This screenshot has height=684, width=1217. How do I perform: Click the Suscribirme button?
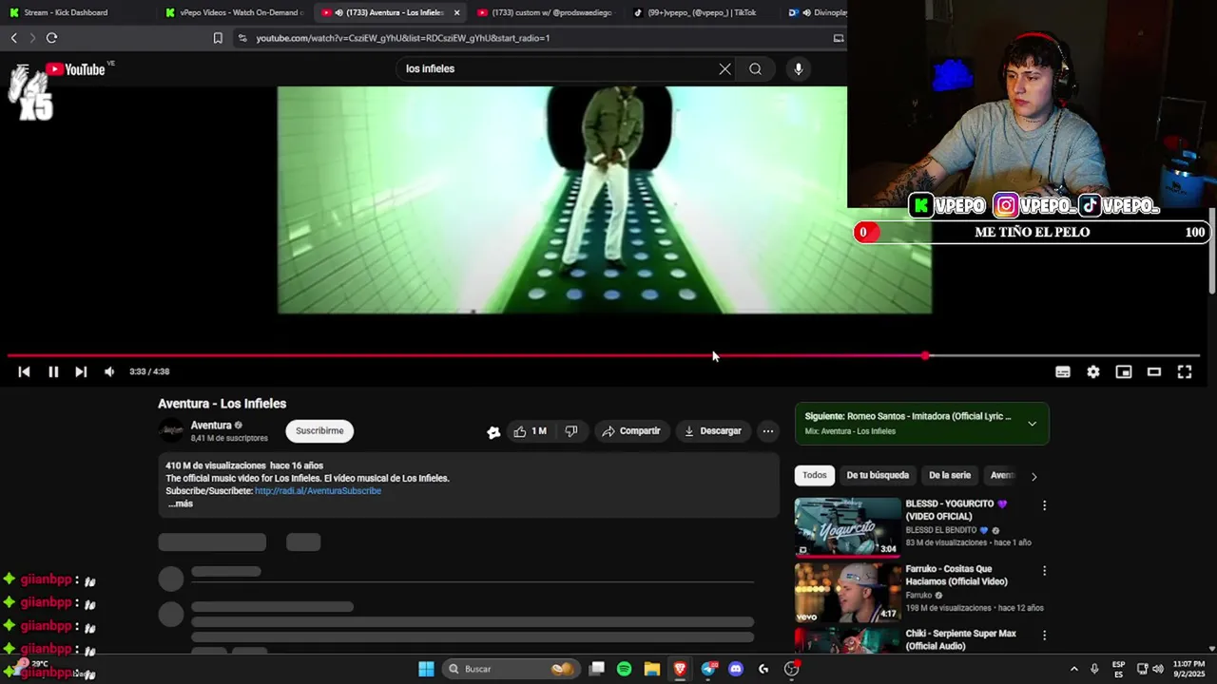(319, 431)
